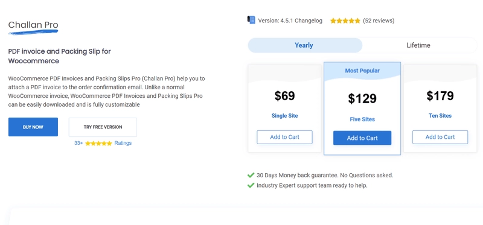Click the green checkmark beside Industry Expert support
The height and width of the screenshot is (225, 483).
coord(251,185)
